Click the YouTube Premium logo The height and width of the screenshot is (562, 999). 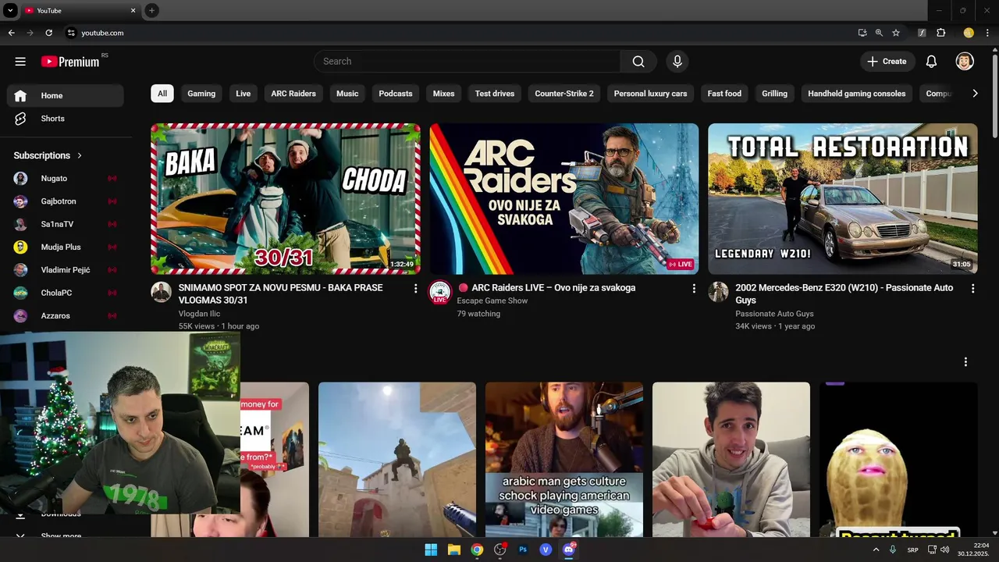pyautogui.click(x=70, y=61)
